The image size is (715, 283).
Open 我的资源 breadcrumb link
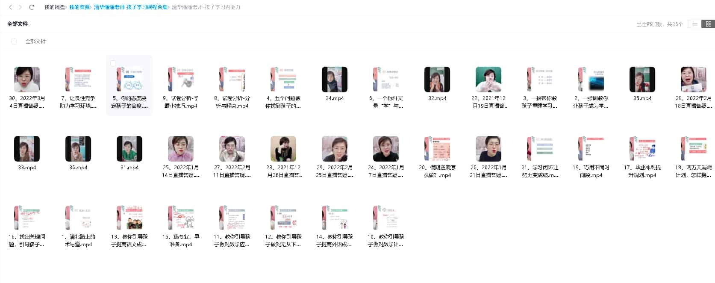[79, 7]
